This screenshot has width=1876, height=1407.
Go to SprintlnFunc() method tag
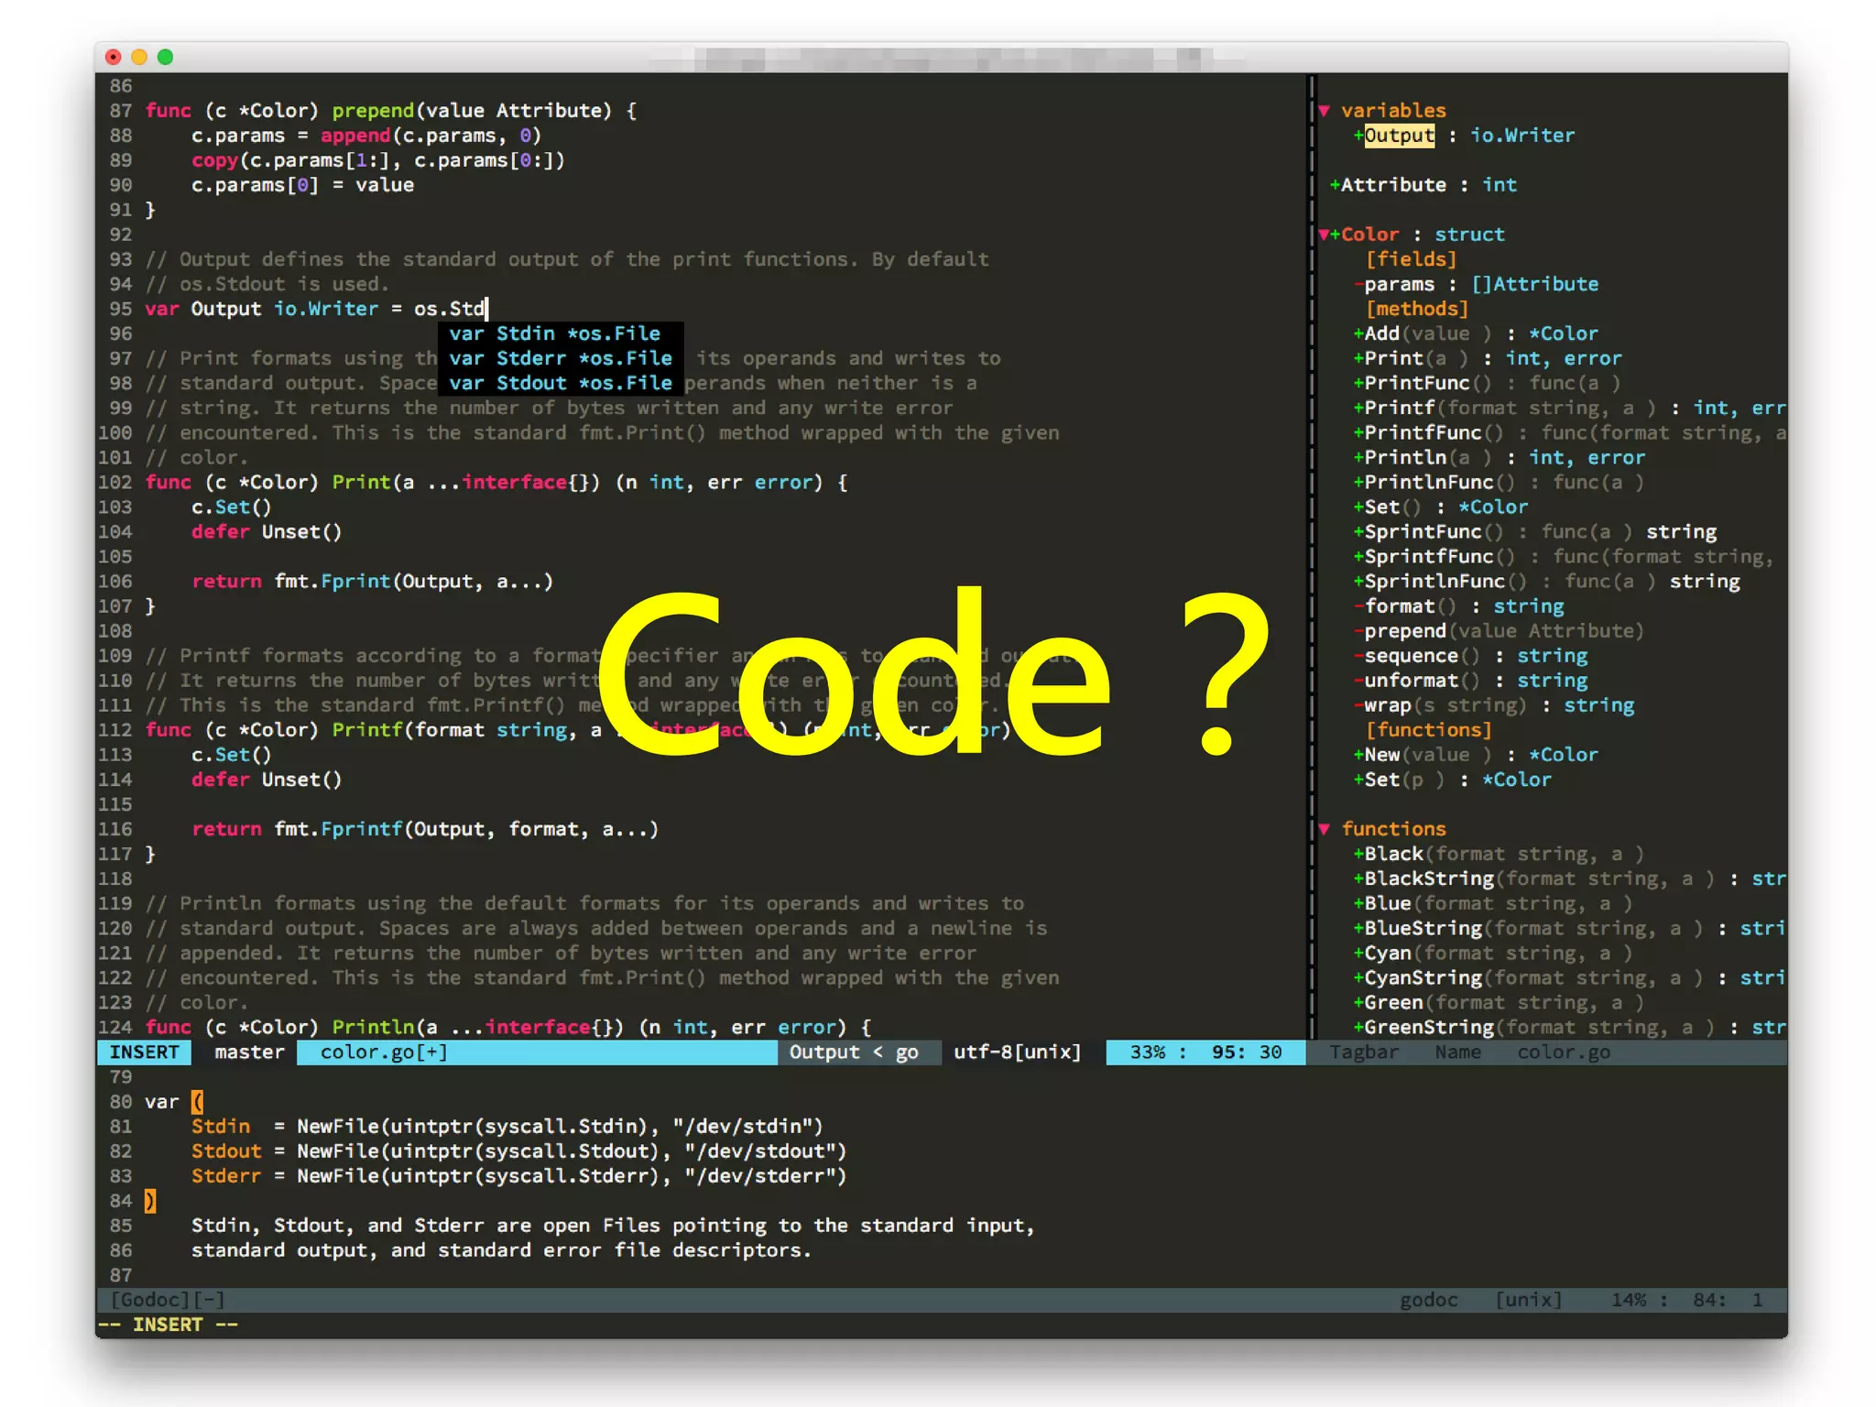click(x=1547, y=581)
